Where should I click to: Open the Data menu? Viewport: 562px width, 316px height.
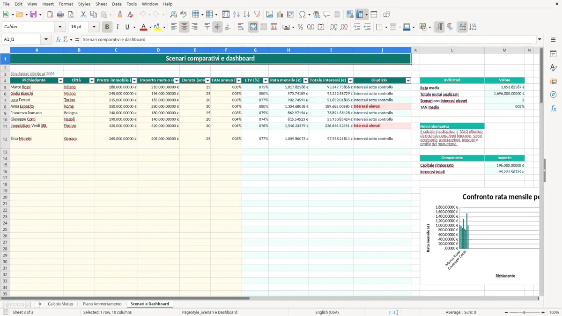point(117,4)
